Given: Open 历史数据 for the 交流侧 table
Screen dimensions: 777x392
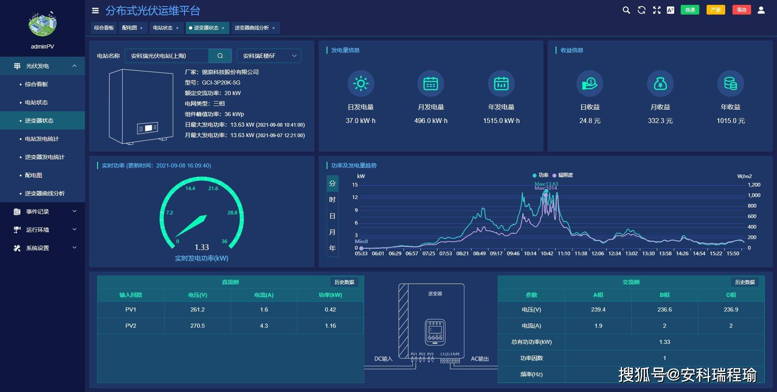Looking at the screenshot, I should tap(745, 282).
